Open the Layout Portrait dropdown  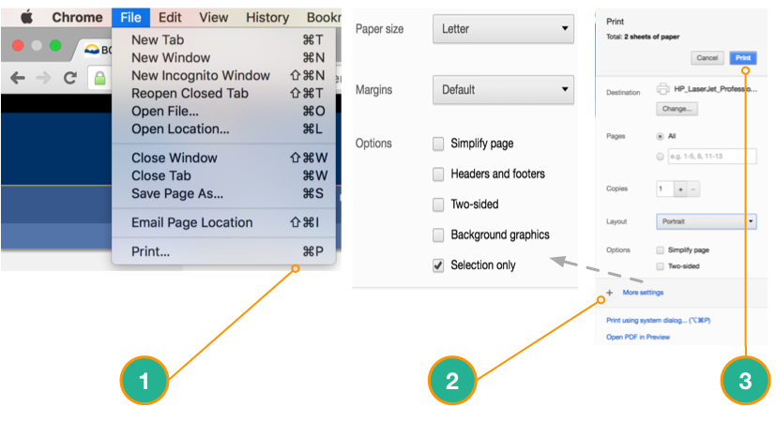point(706,221)
